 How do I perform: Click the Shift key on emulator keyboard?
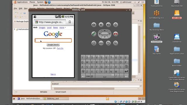pyautogui.click(x=83, y=71)
